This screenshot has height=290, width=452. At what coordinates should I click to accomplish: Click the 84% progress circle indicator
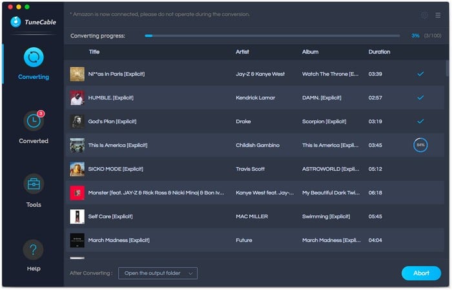point(420,145)
